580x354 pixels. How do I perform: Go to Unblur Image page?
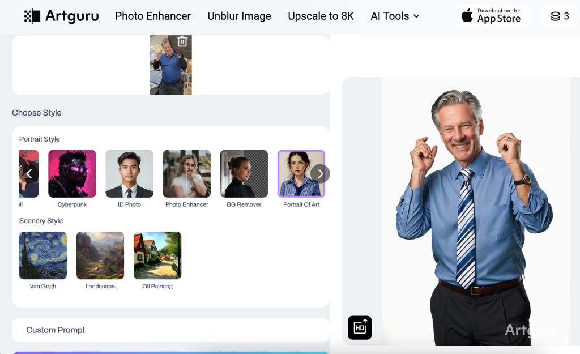click(x=239, y=16)
